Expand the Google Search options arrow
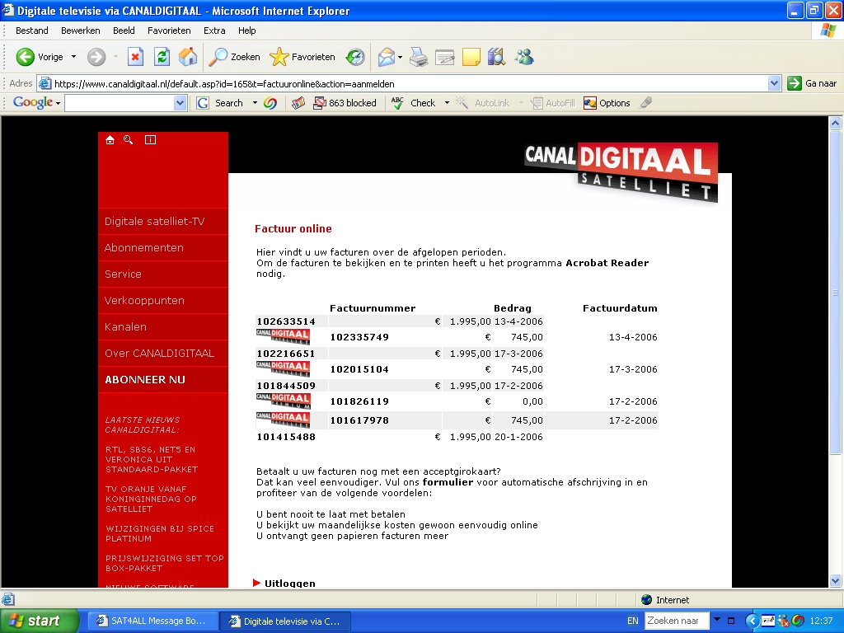This screenshot has width=844, height=633. [x=255, y=103]
